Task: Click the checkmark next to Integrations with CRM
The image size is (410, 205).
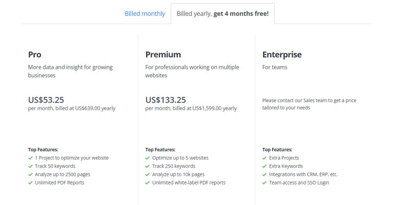Action: (264, 174)
